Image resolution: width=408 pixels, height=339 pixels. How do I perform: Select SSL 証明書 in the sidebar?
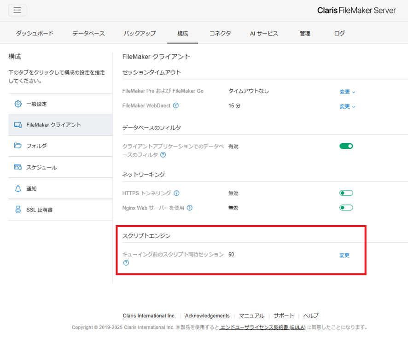click(x=60, y=210)
